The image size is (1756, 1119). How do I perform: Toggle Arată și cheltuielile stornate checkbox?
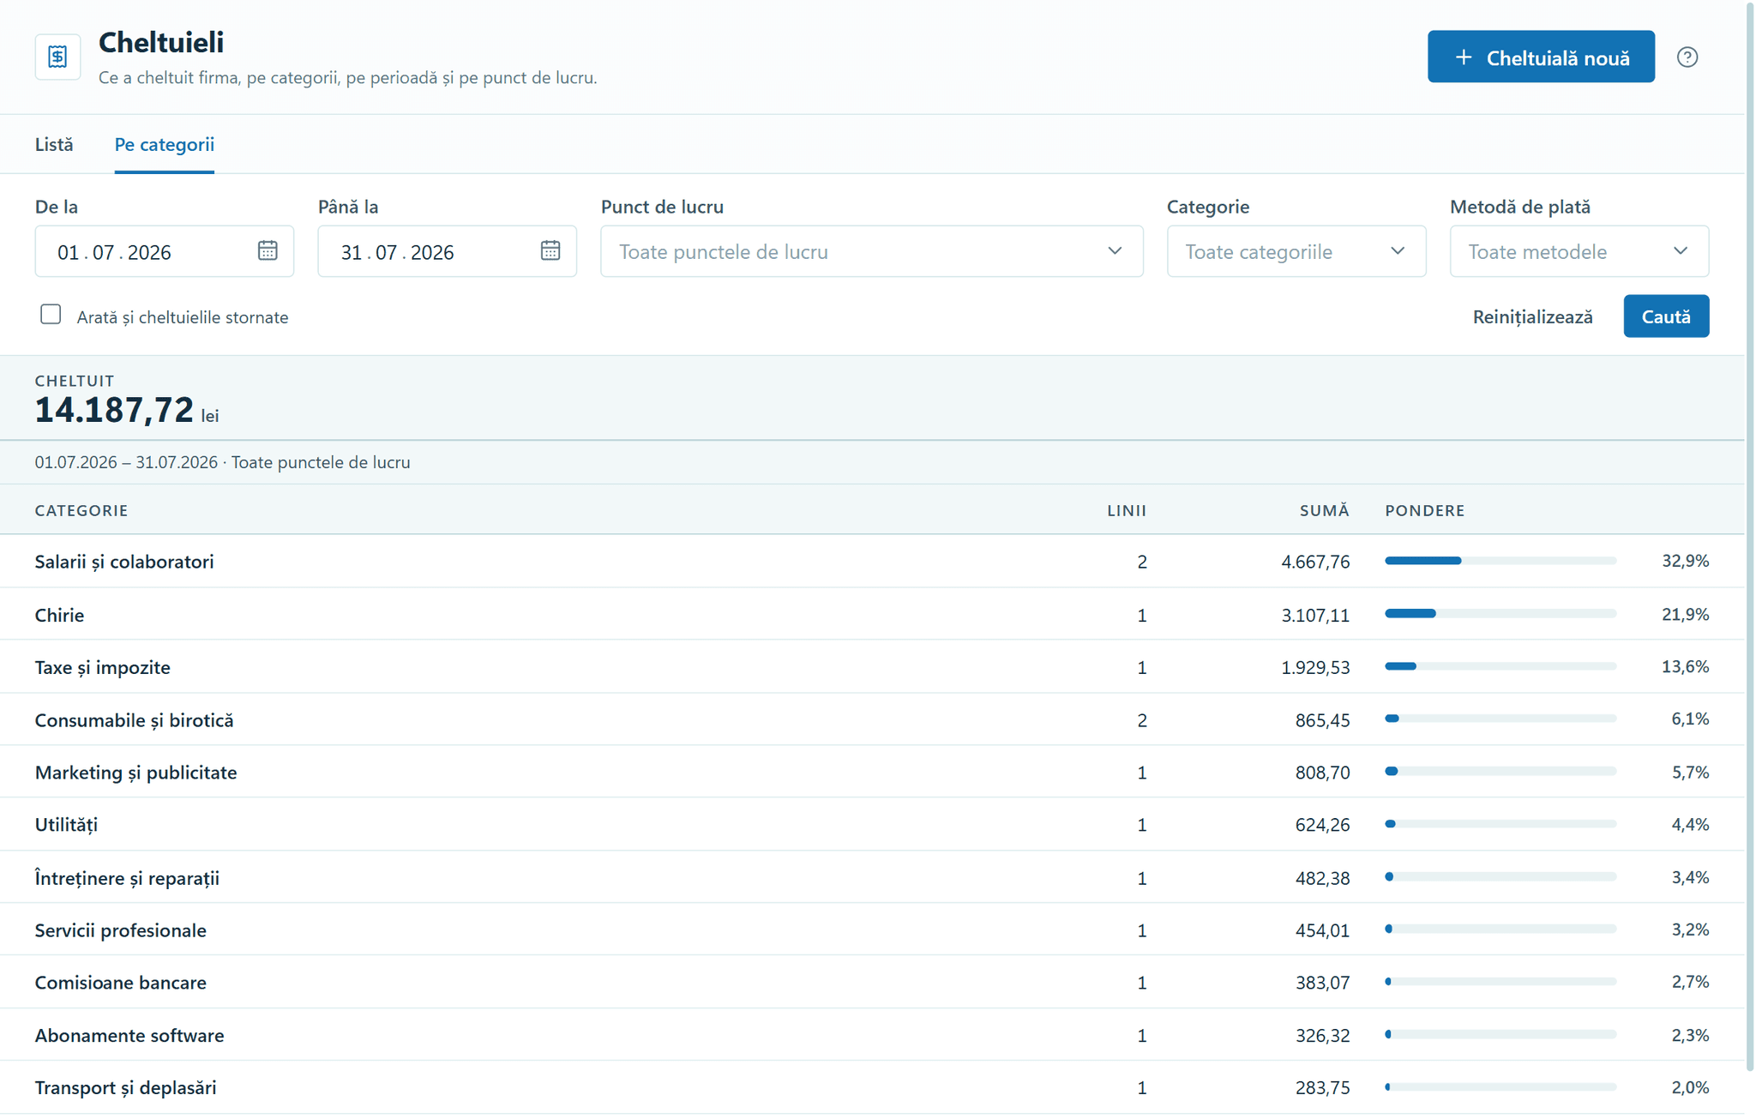51,315
